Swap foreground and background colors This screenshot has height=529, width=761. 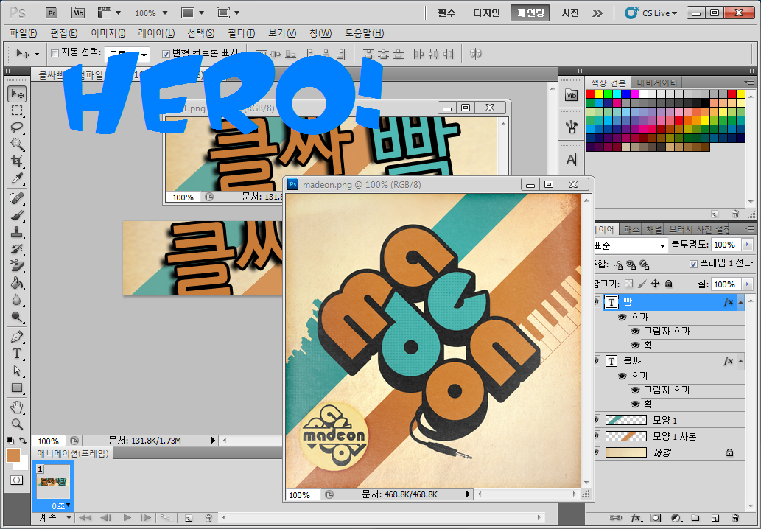(x=23, y=441)
